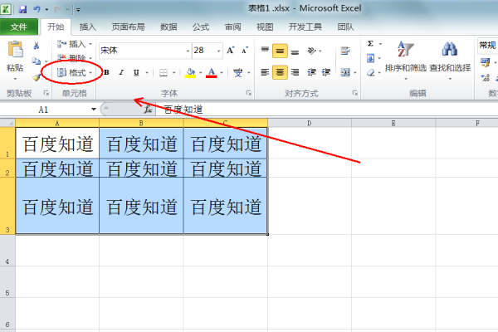This screenshot has height=332, width=498.
Task: Click the Merge and Center icon
Action: tap(345, 72)
